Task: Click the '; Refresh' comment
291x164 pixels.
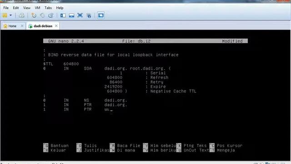Action: (x=157, y=77)
